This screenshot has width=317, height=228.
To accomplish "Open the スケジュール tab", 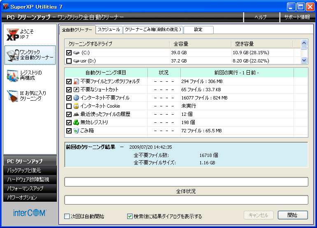I will click(x=109, y=30).
